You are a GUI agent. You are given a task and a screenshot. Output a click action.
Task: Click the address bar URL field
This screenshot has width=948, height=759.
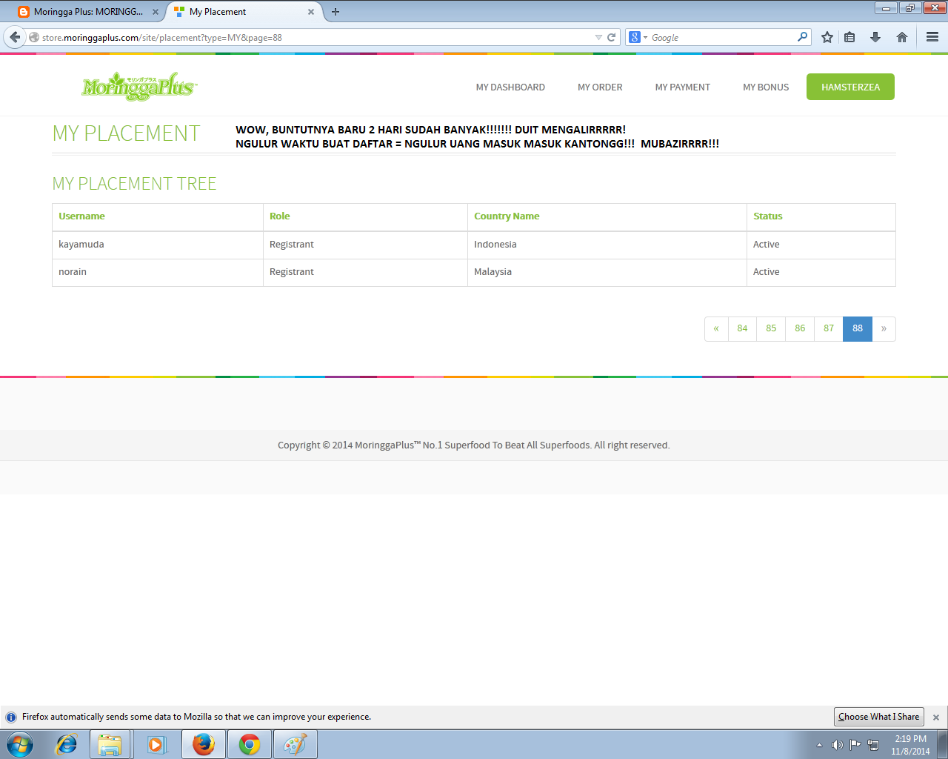click(315, 37)
